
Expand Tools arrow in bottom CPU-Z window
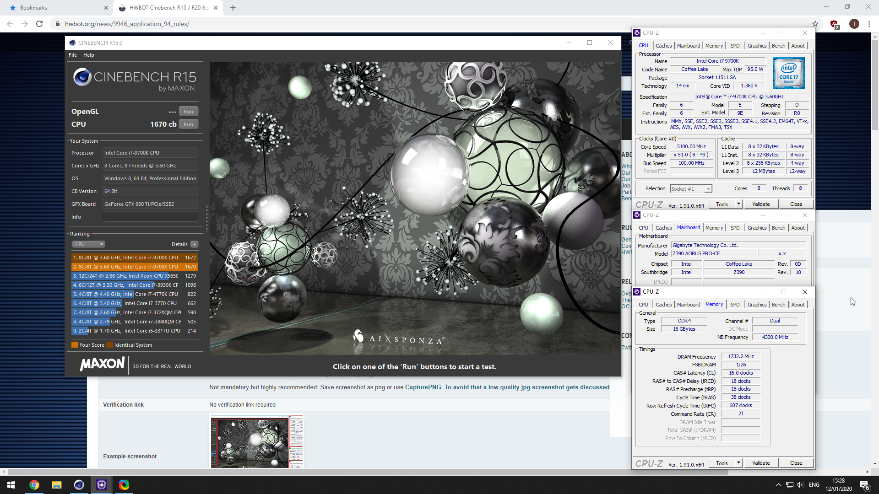[x=738, y=463]
